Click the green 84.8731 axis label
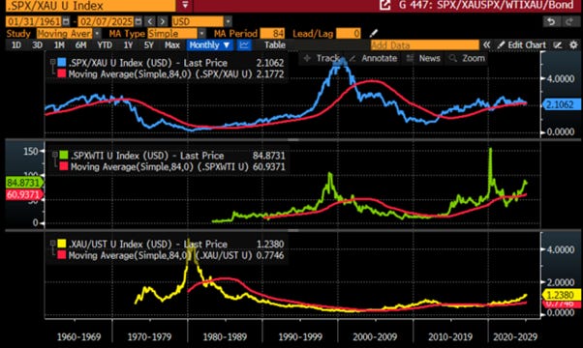Image resolution: width=583 pixels, height=348 pixels. pos(23,182)
